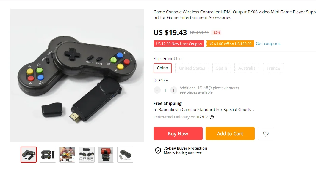The image size is (316, 170).
Task: View the red packaging box thumbnail
Action: 106,155
